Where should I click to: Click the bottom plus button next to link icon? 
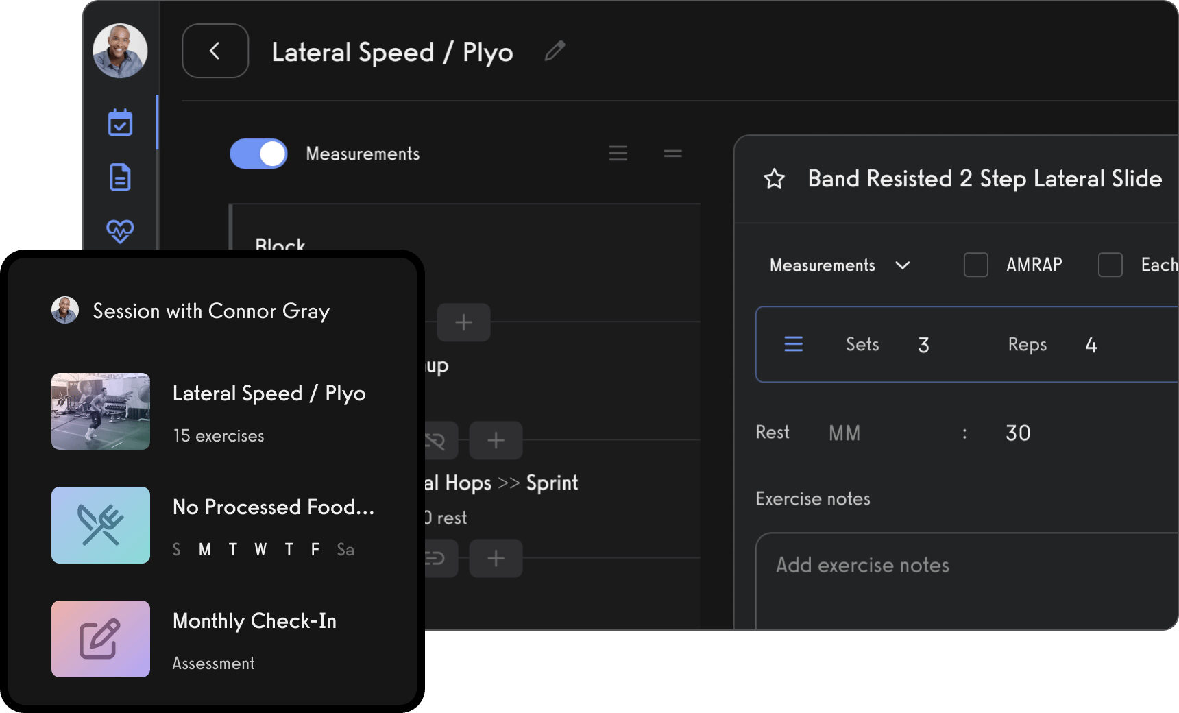(496, 558)
